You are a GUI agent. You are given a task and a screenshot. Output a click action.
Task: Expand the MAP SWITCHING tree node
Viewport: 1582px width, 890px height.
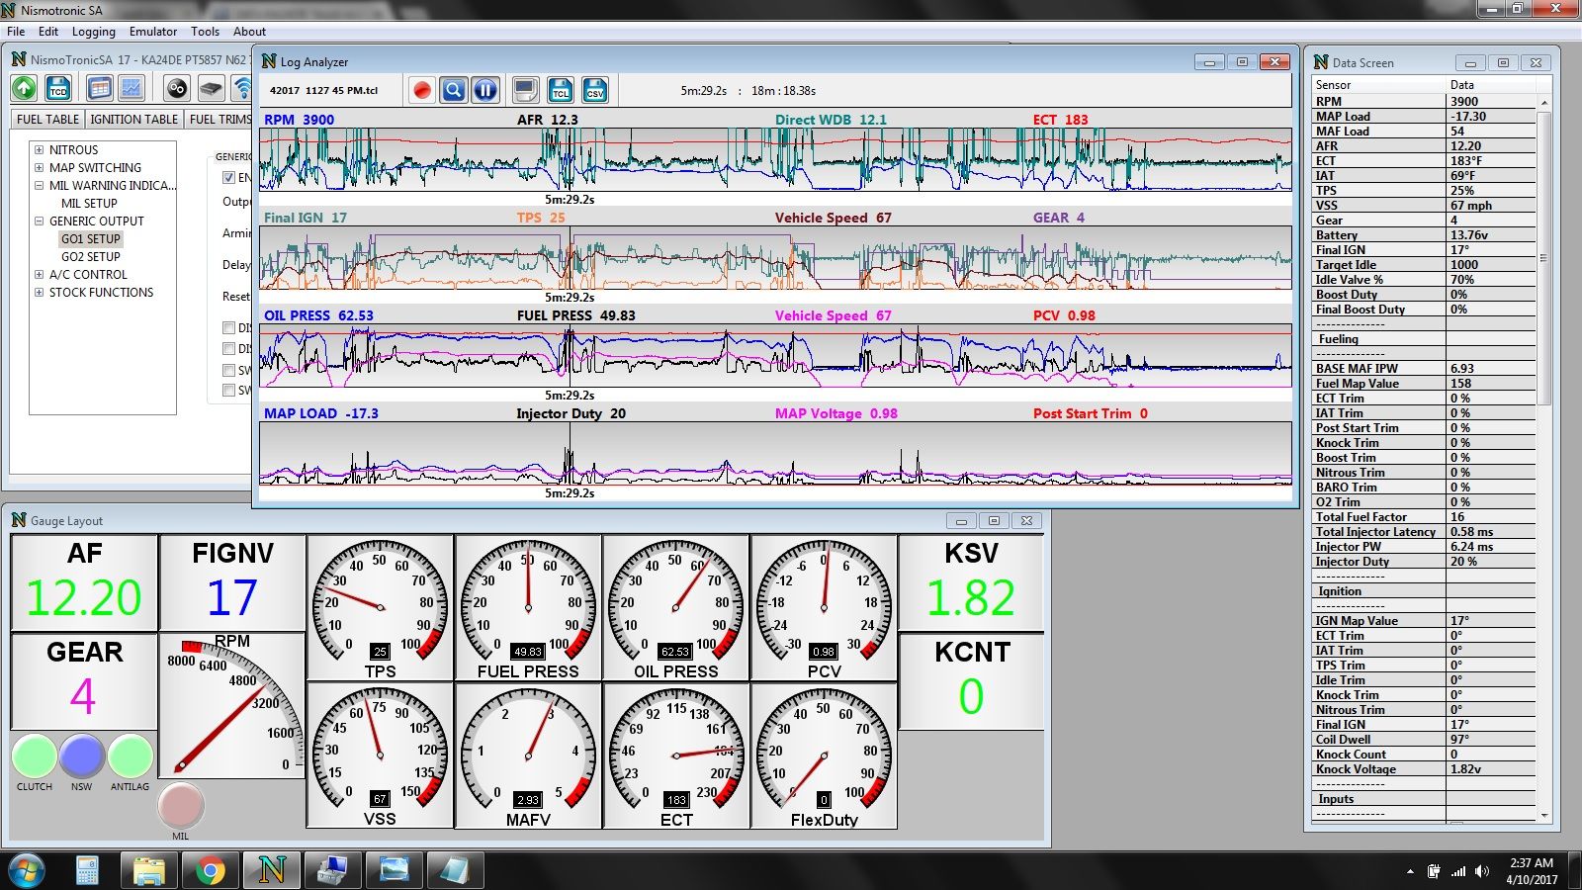point(40,168)
